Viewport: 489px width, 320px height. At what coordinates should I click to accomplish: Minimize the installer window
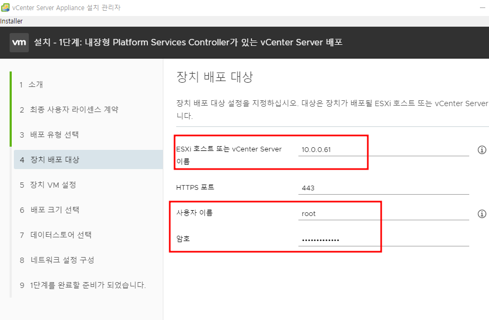[x=483, y=7]
